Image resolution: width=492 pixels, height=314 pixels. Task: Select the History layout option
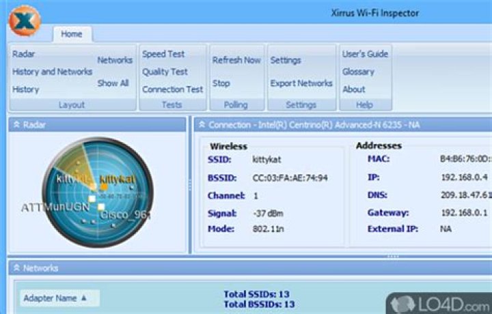click(x=26, y=89)
